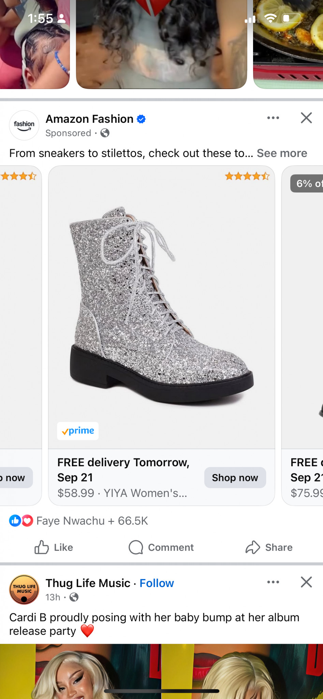This screenshot has height=699, width=323.
Task: Open Thug Life Music profile picture
Action: 24,589
